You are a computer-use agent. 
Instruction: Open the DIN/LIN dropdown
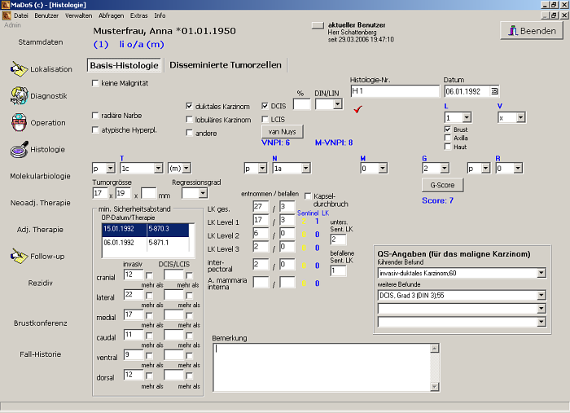337,104
